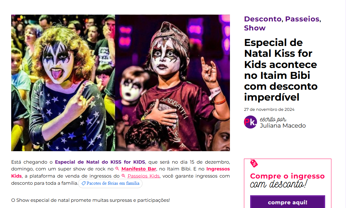Viewport: 346px width, 208px height.
Task: Click the publication date 27 de novembro de 2024
Action: coord(269,109)
